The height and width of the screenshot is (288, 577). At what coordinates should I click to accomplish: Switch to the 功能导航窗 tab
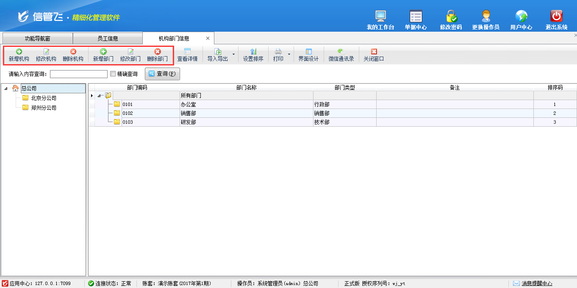[x=37, y=38]
